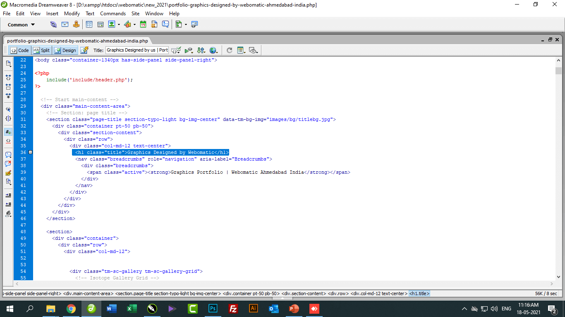Click the Live Data view lightning icon

[84, 50]
